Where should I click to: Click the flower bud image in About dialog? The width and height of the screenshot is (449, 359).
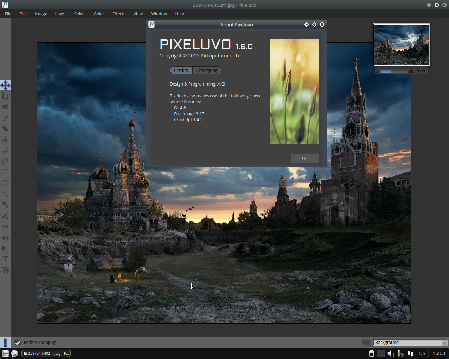(x=295, y=92)
